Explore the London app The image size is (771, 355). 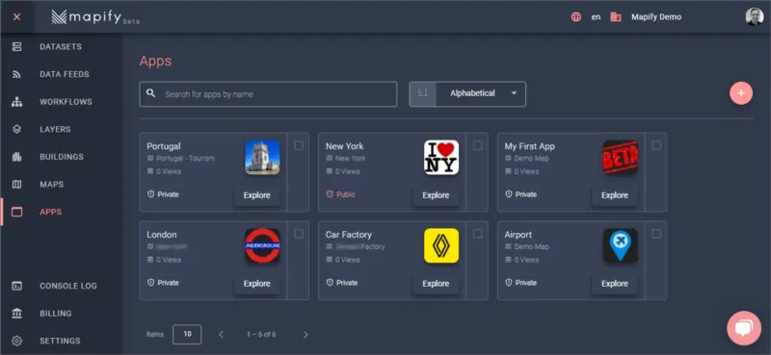tap(256, 284)
